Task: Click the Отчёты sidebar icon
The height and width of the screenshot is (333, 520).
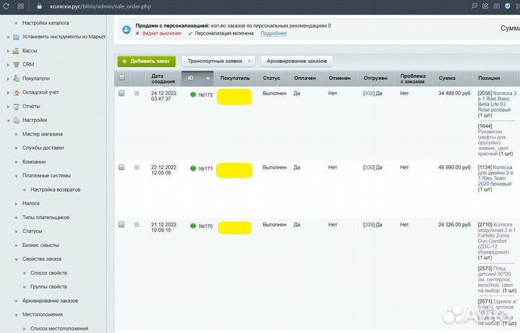Action: click(x=16, y=106)
